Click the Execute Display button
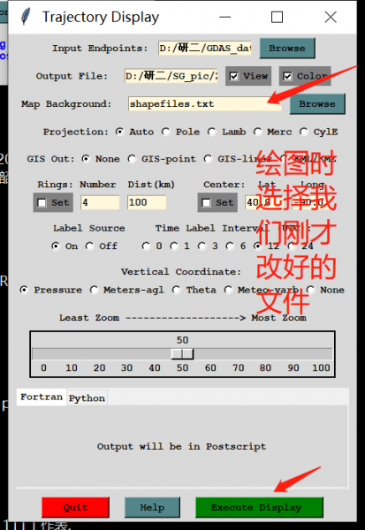The height and width of the screenshot is (530, 365). click(x=260, y=507)
